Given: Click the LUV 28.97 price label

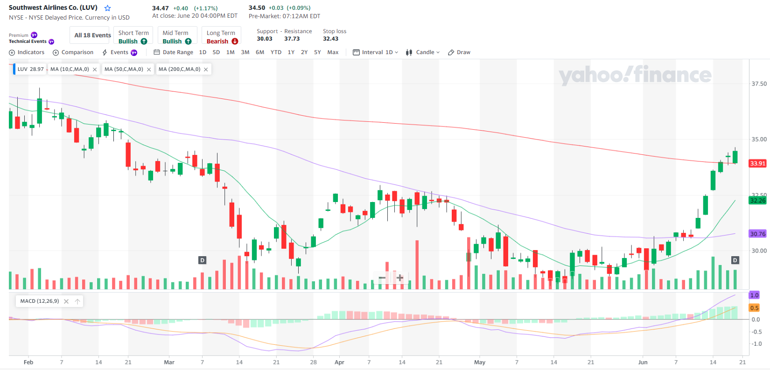Looking at the screenshot, I should [x=30, y=69].
